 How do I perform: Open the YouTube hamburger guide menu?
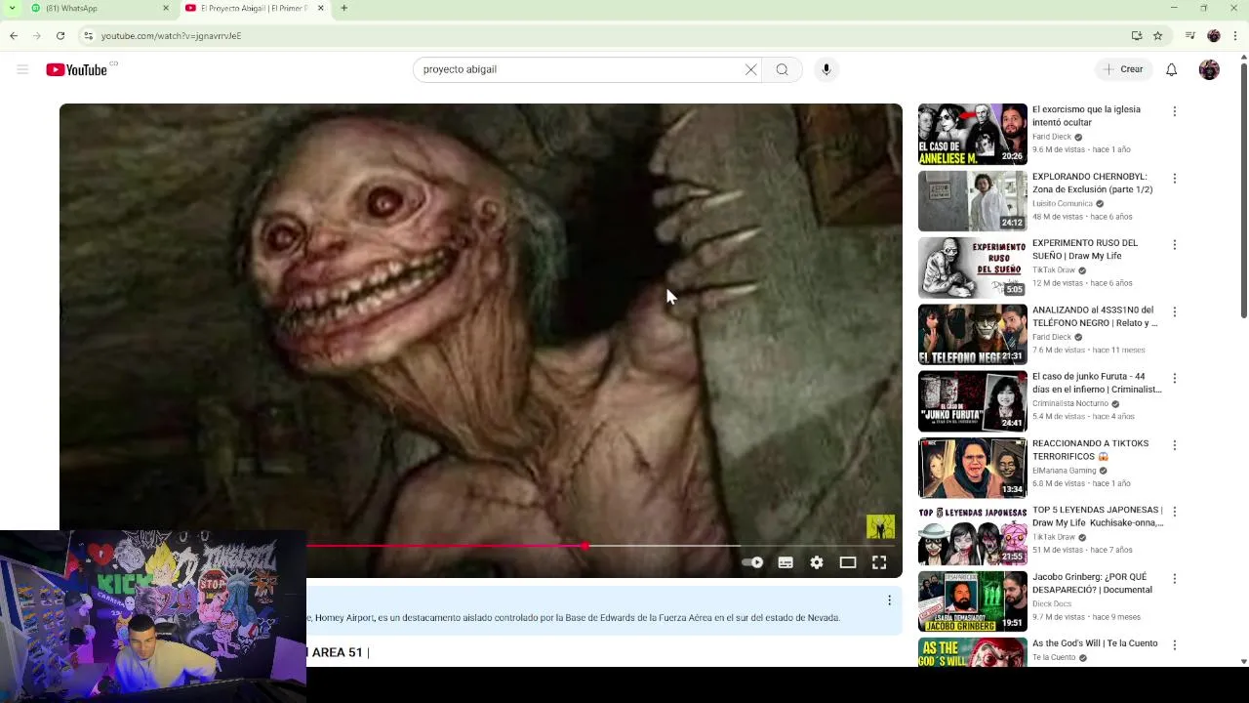tap(22, 69)
